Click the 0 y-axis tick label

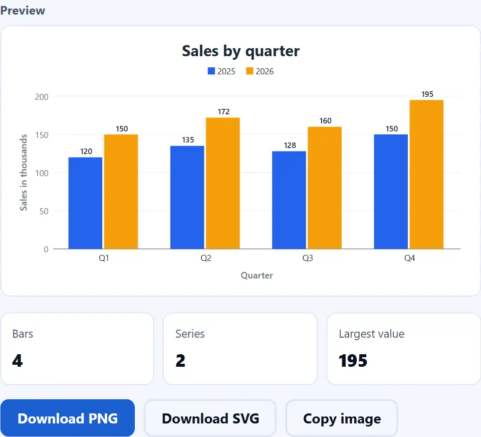(x=46, y=249)
